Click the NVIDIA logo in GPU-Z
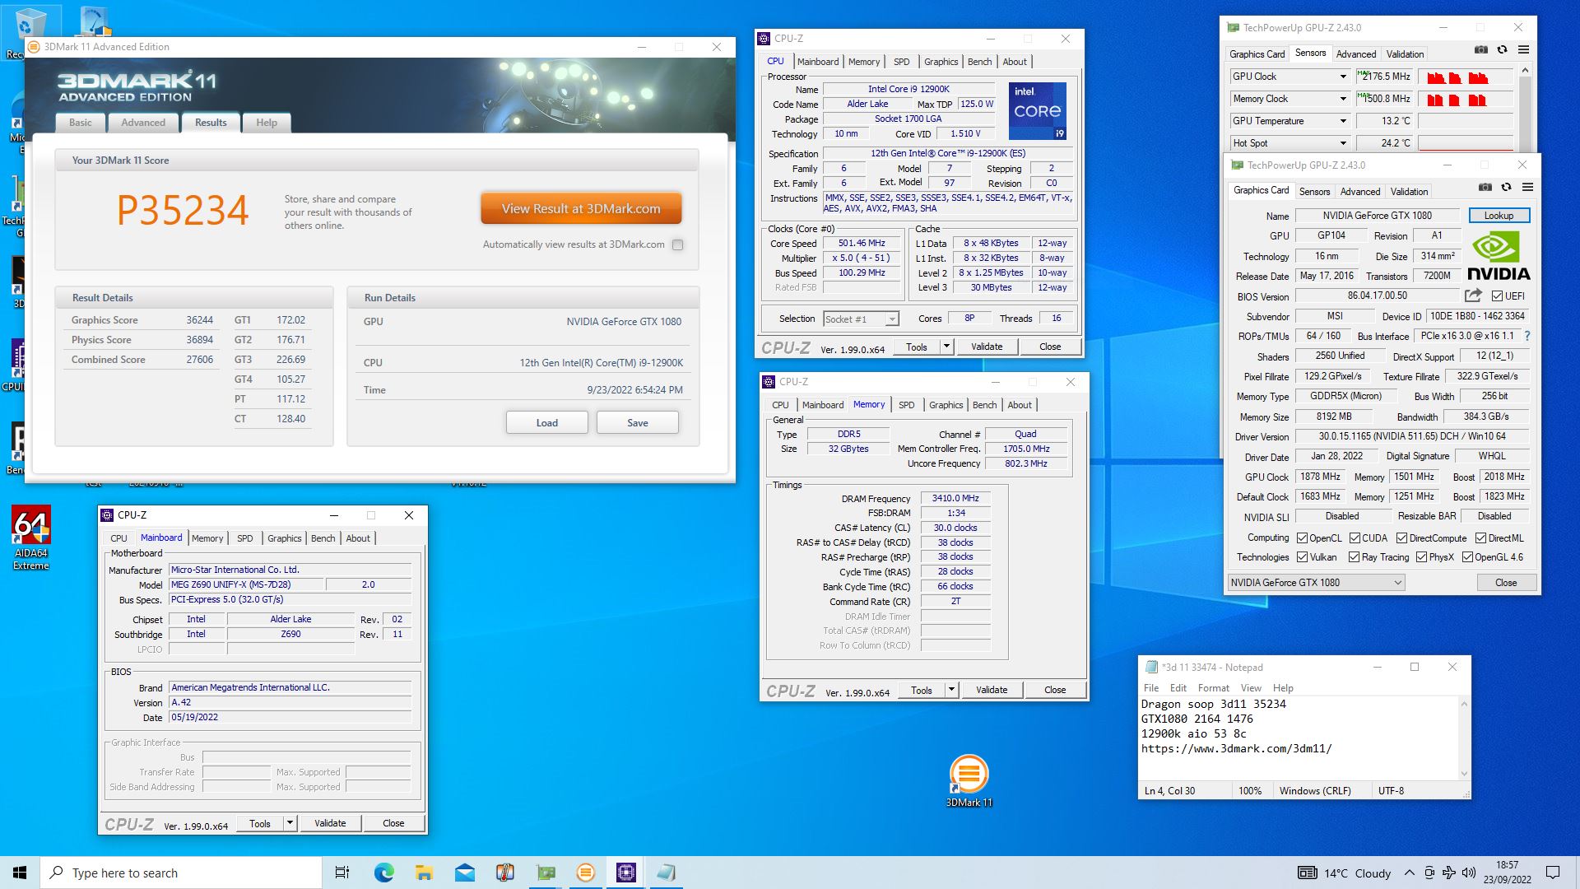The height and width of the screenshot is (889, 1580). point(1499,256)
